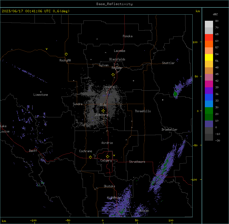The image size is (229, 224).
Task: Click the Lake Louise label
Action: point(5,129)
